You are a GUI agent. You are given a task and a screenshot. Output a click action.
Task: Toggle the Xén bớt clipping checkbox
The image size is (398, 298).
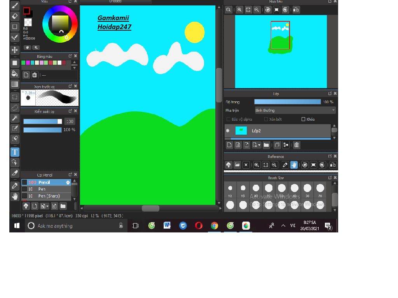266,119
